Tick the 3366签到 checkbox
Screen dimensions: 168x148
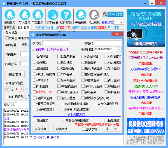tap(59, 74)
